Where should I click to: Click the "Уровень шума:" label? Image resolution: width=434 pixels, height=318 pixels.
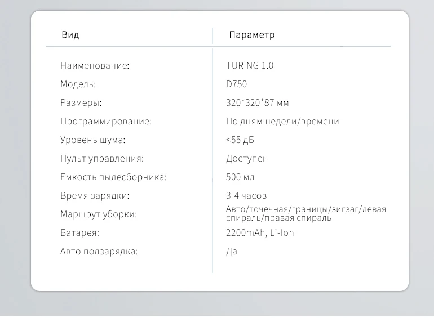93,140
